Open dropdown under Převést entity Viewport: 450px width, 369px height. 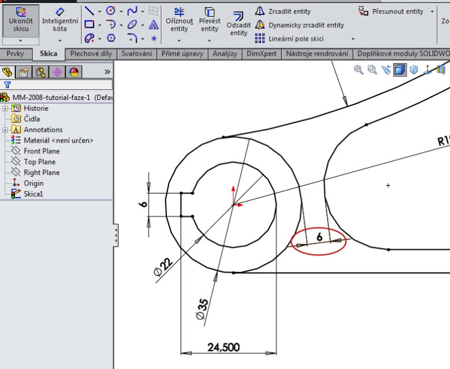(x=209, y=41)
